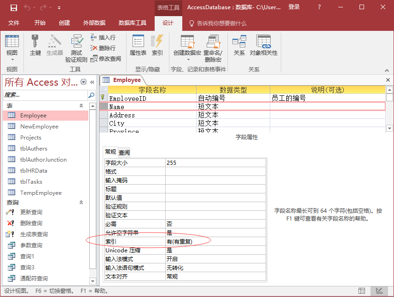Image resolution: width=394 pixels, height=297 pixels.
Task: Select the Name field row selector
Action: pyautogui.click(x=104, y=106)
